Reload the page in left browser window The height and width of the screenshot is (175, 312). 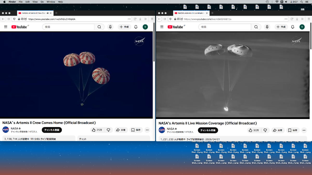point(135,19)
